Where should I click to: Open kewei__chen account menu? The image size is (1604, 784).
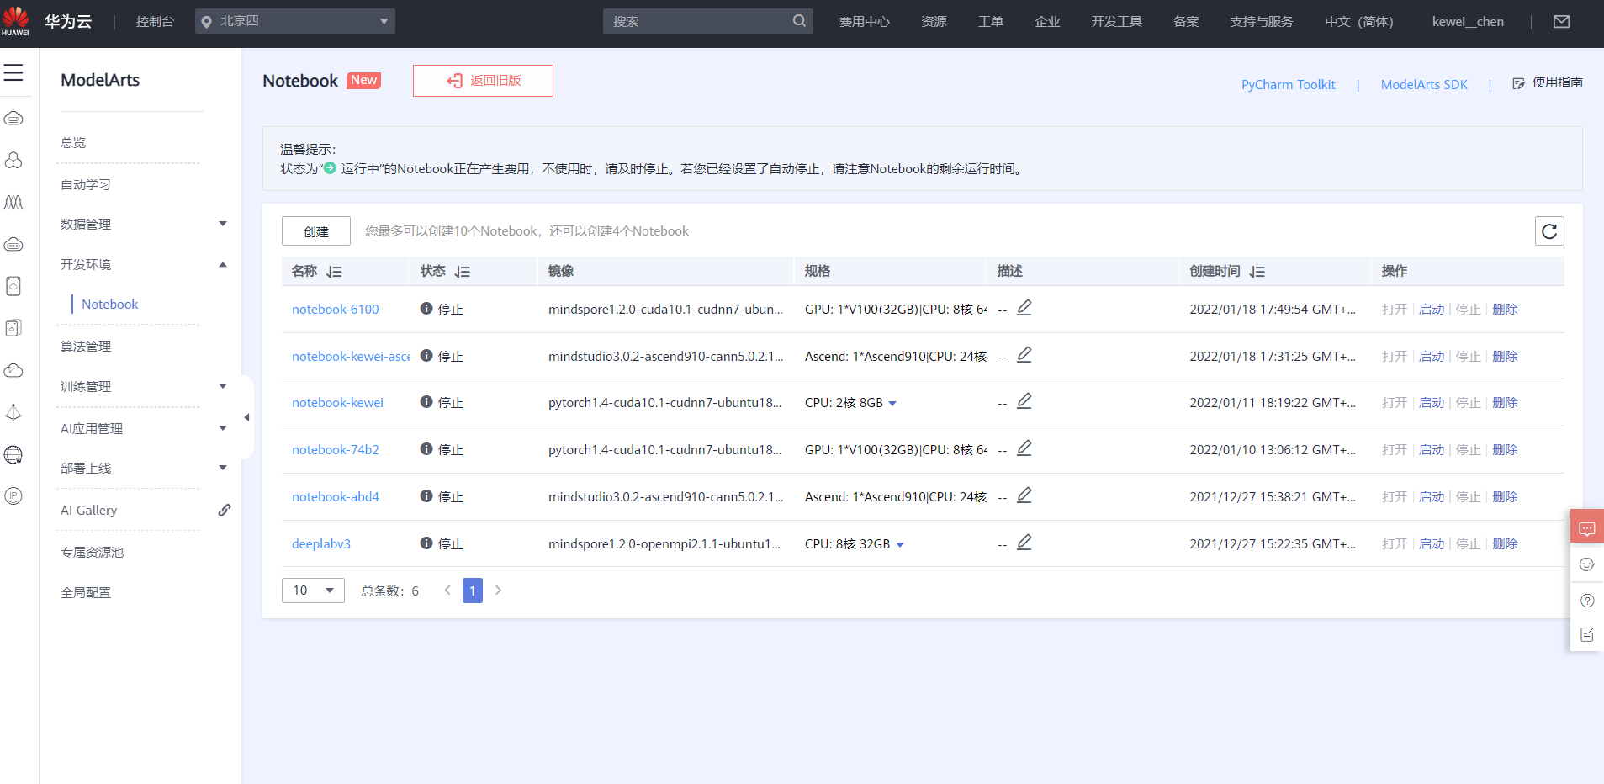(x=1468, y=21)
